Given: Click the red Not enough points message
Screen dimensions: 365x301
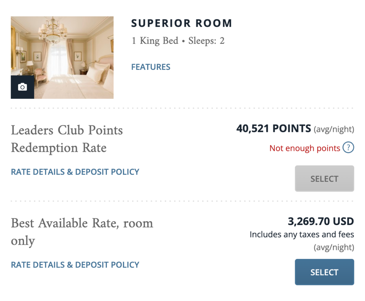Looking at the screenshot, I should coord(305,148).
